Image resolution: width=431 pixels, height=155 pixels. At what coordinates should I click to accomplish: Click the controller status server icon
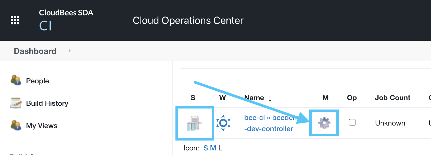194,123
